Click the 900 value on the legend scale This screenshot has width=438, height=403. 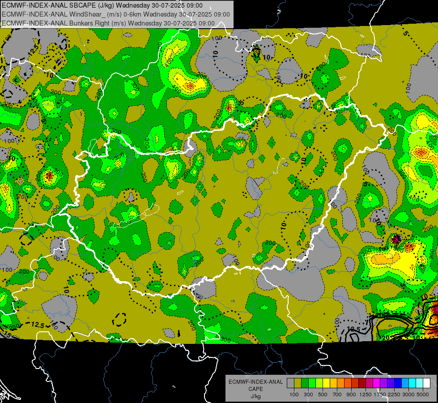pos(351,394)
